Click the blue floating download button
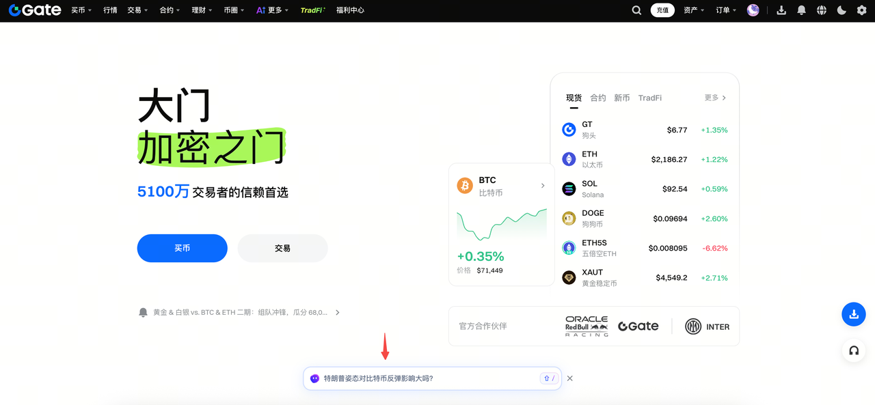Screen dimensions: 875x405 click(853, 315)
